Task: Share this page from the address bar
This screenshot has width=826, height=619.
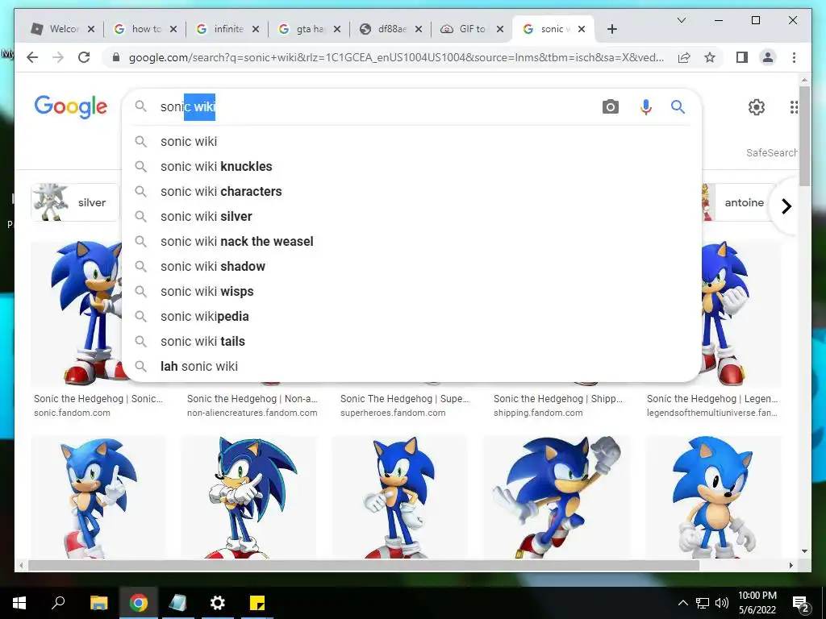Action: coord(684,57)
